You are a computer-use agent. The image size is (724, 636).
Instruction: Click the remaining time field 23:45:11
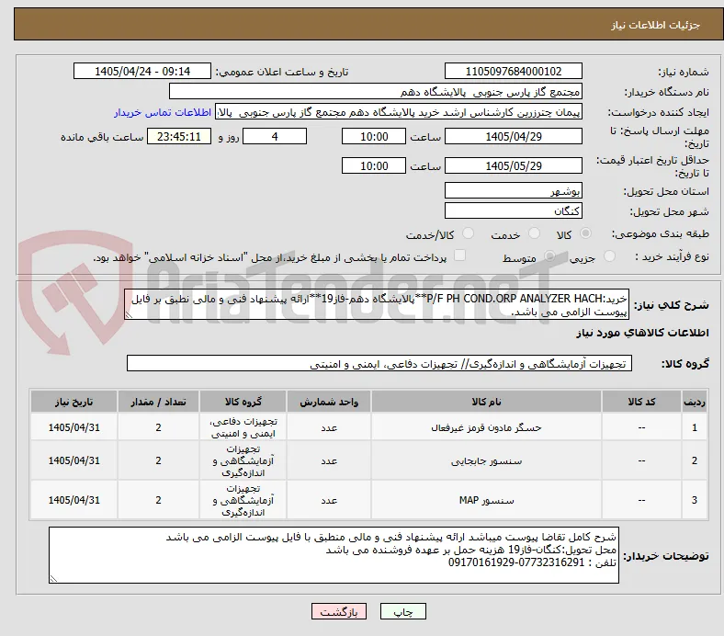[179, 136]
